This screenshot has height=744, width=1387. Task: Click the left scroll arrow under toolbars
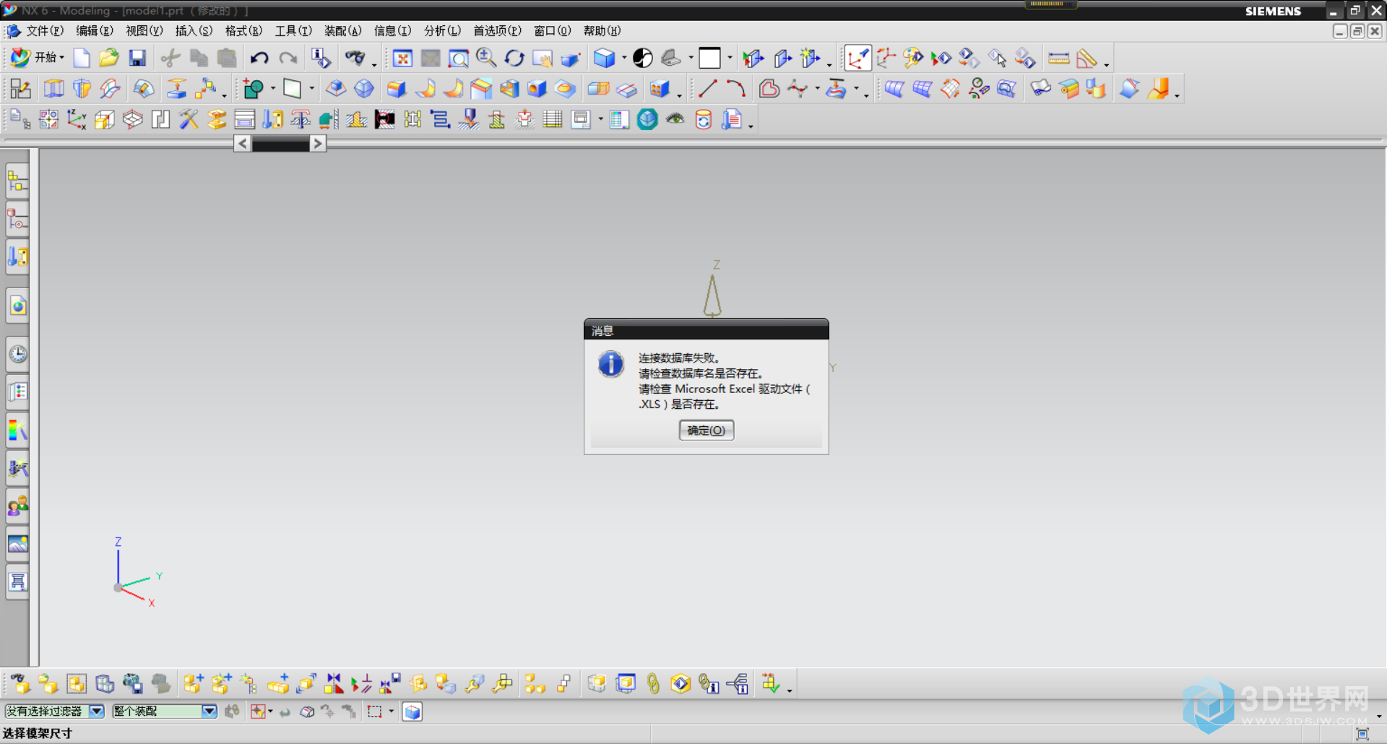[x=242, y=144]
